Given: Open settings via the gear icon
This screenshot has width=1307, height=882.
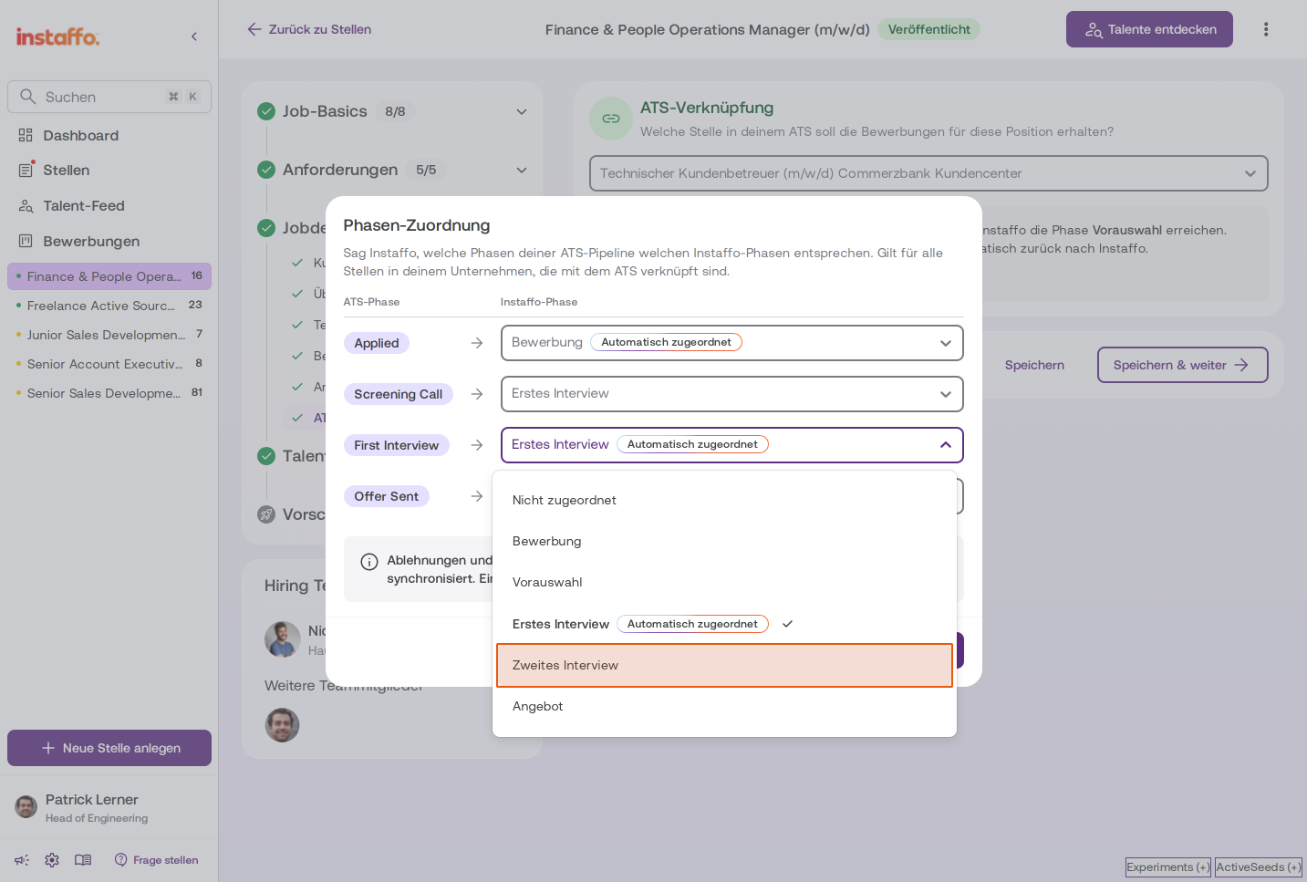Looking at the screenshot, I should pyautogui.click(x=52, y=860).
